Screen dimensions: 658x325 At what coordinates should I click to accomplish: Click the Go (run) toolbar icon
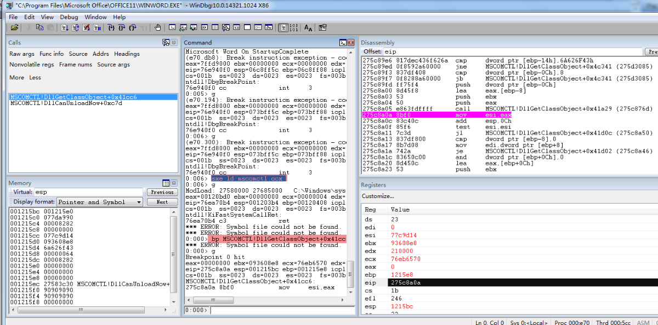[x=64, y=27]
